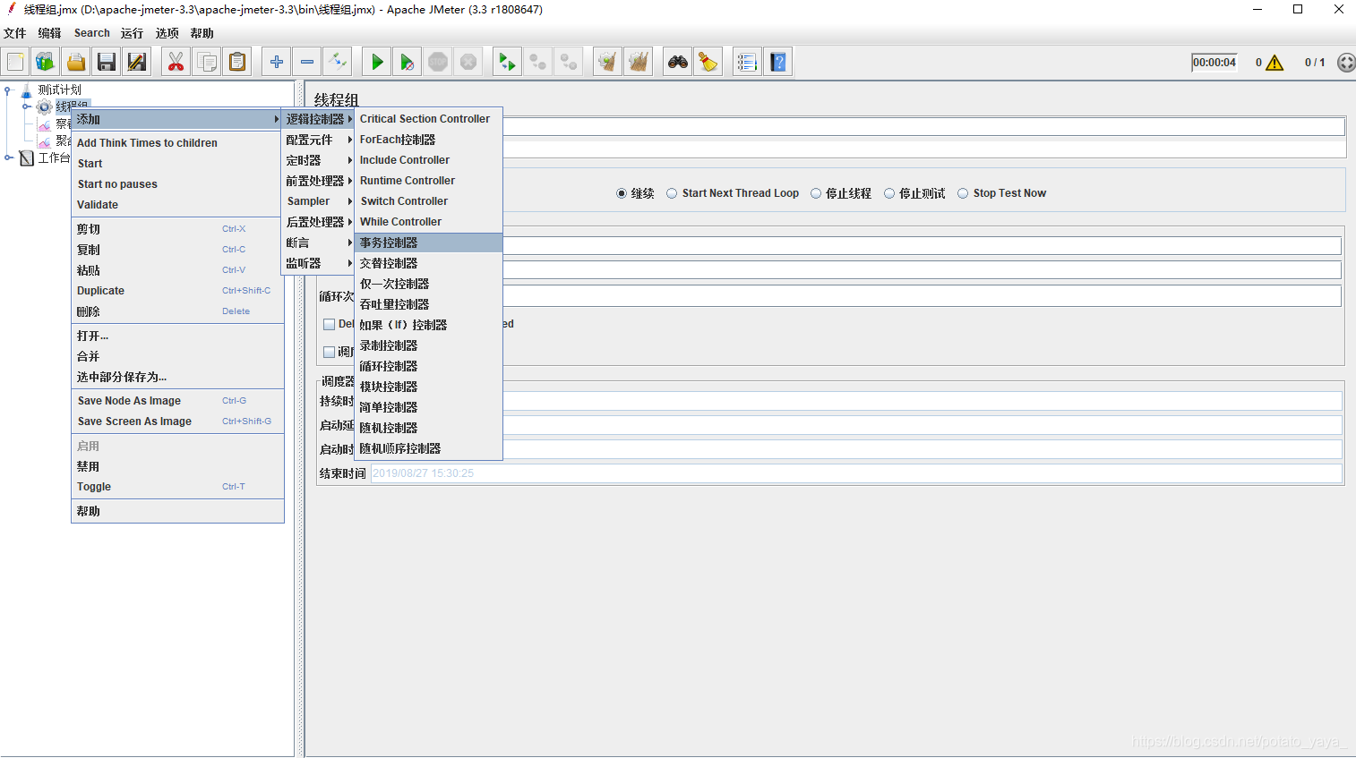Expand the 逻辑控制器 submenu
1356x758 pixels.
(318, 119)
